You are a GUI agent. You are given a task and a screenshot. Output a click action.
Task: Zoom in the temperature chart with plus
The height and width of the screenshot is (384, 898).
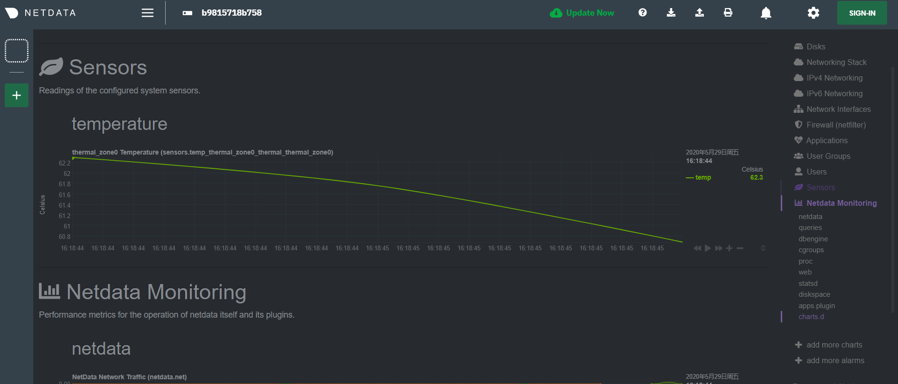[x=729, y=248]
